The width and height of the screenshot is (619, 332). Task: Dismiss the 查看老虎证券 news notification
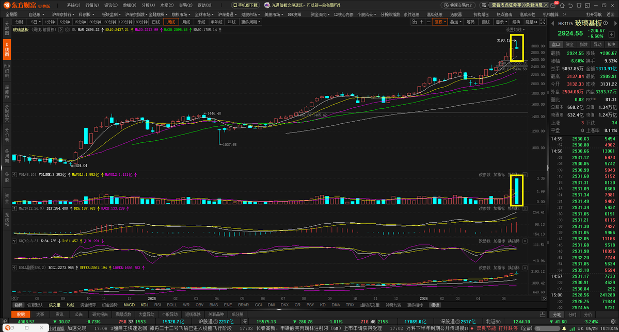(546, 5)
